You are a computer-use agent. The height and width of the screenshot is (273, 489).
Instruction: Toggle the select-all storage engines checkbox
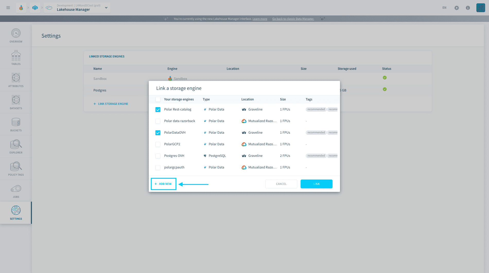158,99
